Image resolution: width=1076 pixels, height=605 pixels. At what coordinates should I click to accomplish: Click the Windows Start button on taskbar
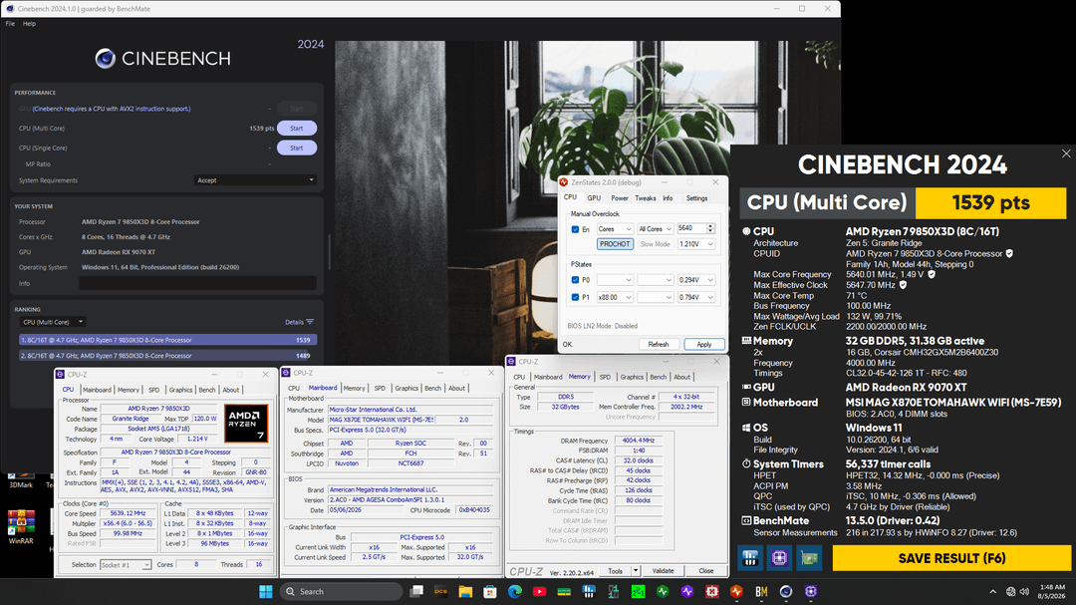(x=266, y=591)
